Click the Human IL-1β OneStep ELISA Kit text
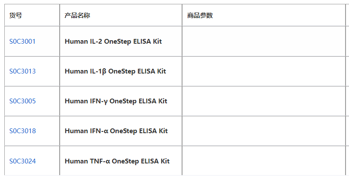Image resolution: width=349 pixels, height=179 pixels. click(x=115, y=71)
